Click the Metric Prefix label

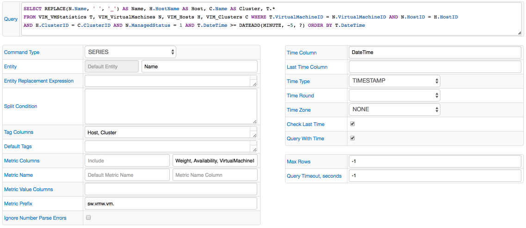pyautogui.click(x=18, y=203)
